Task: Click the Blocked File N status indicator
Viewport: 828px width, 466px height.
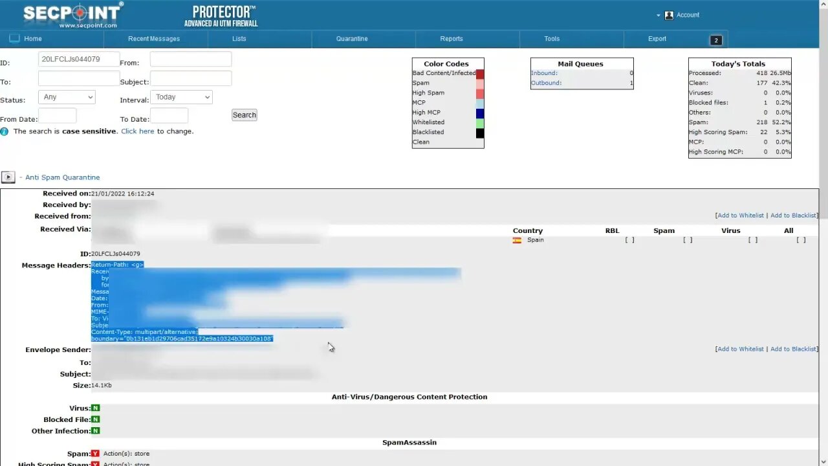Action: 96,419
